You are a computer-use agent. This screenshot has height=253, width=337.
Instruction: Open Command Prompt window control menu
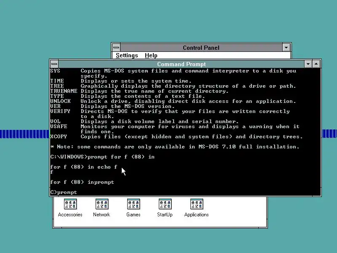(x=54, y=64)
